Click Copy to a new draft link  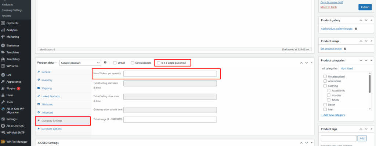332,2
